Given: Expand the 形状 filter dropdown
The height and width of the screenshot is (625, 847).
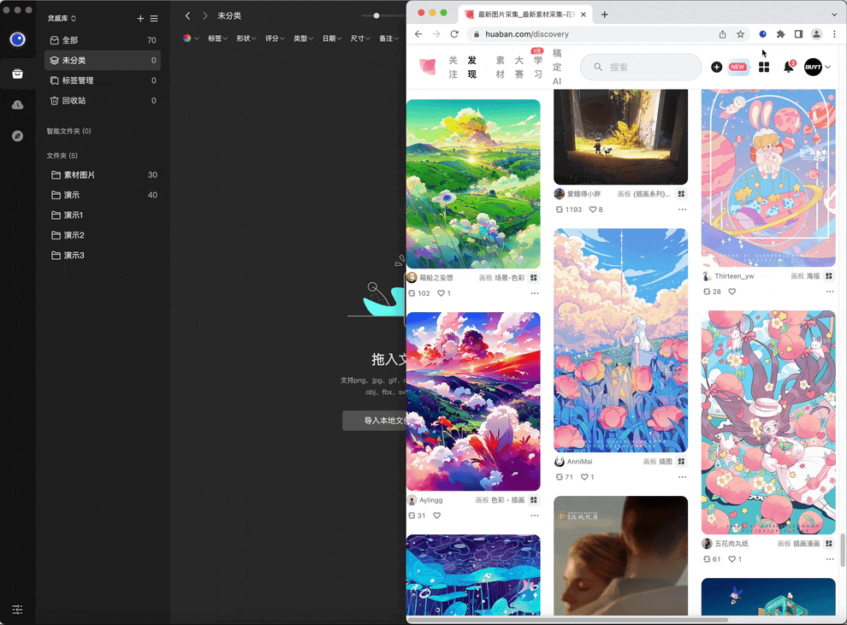Looking at the screenshot, I should pos(246,38).
